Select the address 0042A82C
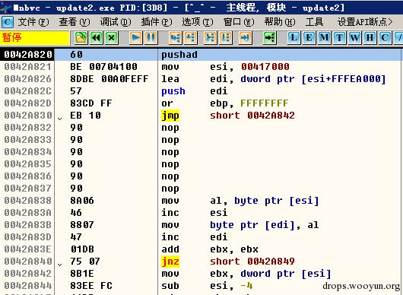 (28, 91)
